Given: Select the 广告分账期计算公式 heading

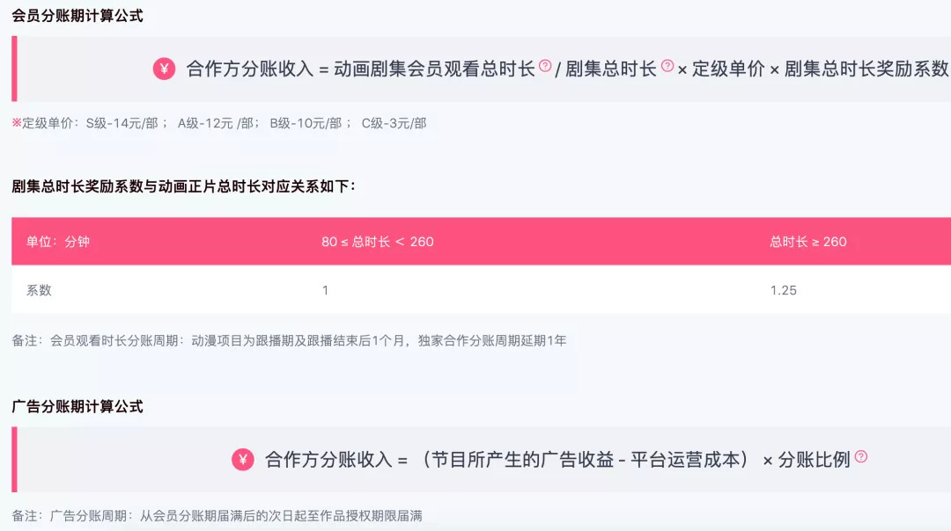Looking at the screenshot, I should click(x=77, y=406).
